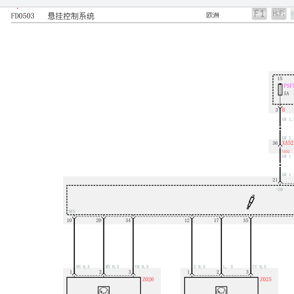This screenshot has width=294, height=294.
Task: Click pin 10 on NCS module
Action: [69, 220]
